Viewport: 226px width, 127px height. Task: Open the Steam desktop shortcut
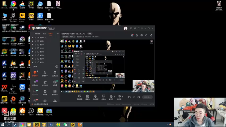point(22,28)
